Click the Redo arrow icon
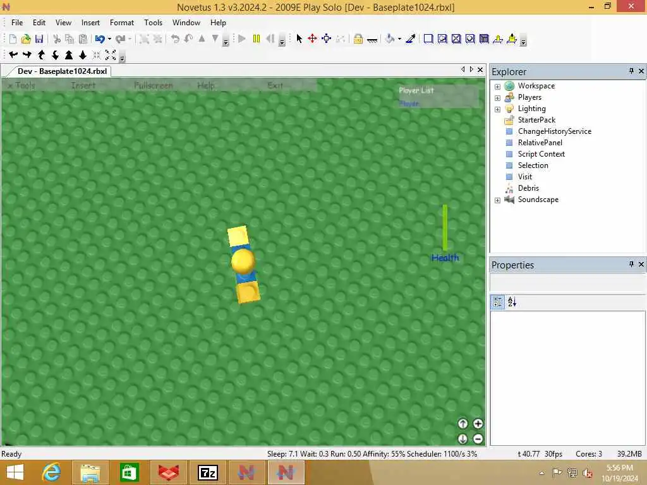The height and width of the screenshot is (485, 647). pos(120,39)
